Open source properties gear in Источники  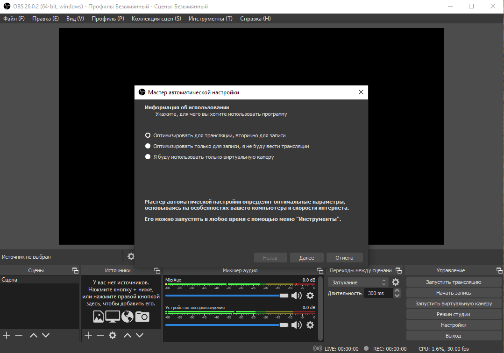tap(113, 335)
